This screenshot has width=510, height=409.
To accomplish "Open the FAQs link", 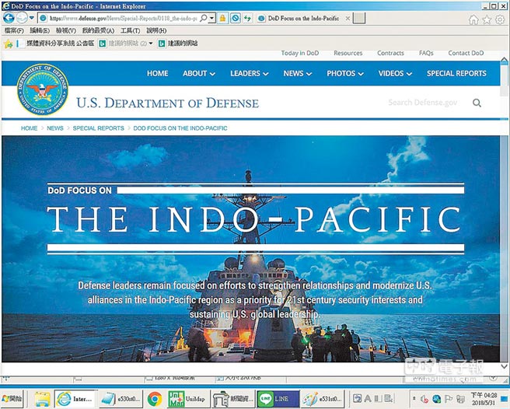I will click(x=426, y=53).
